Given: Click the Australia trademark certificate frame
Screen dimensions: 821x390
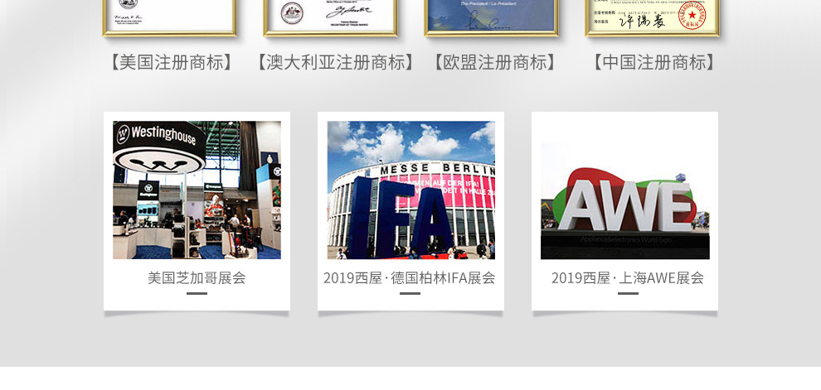Looking at the screenshot, I should coord(330,17).
